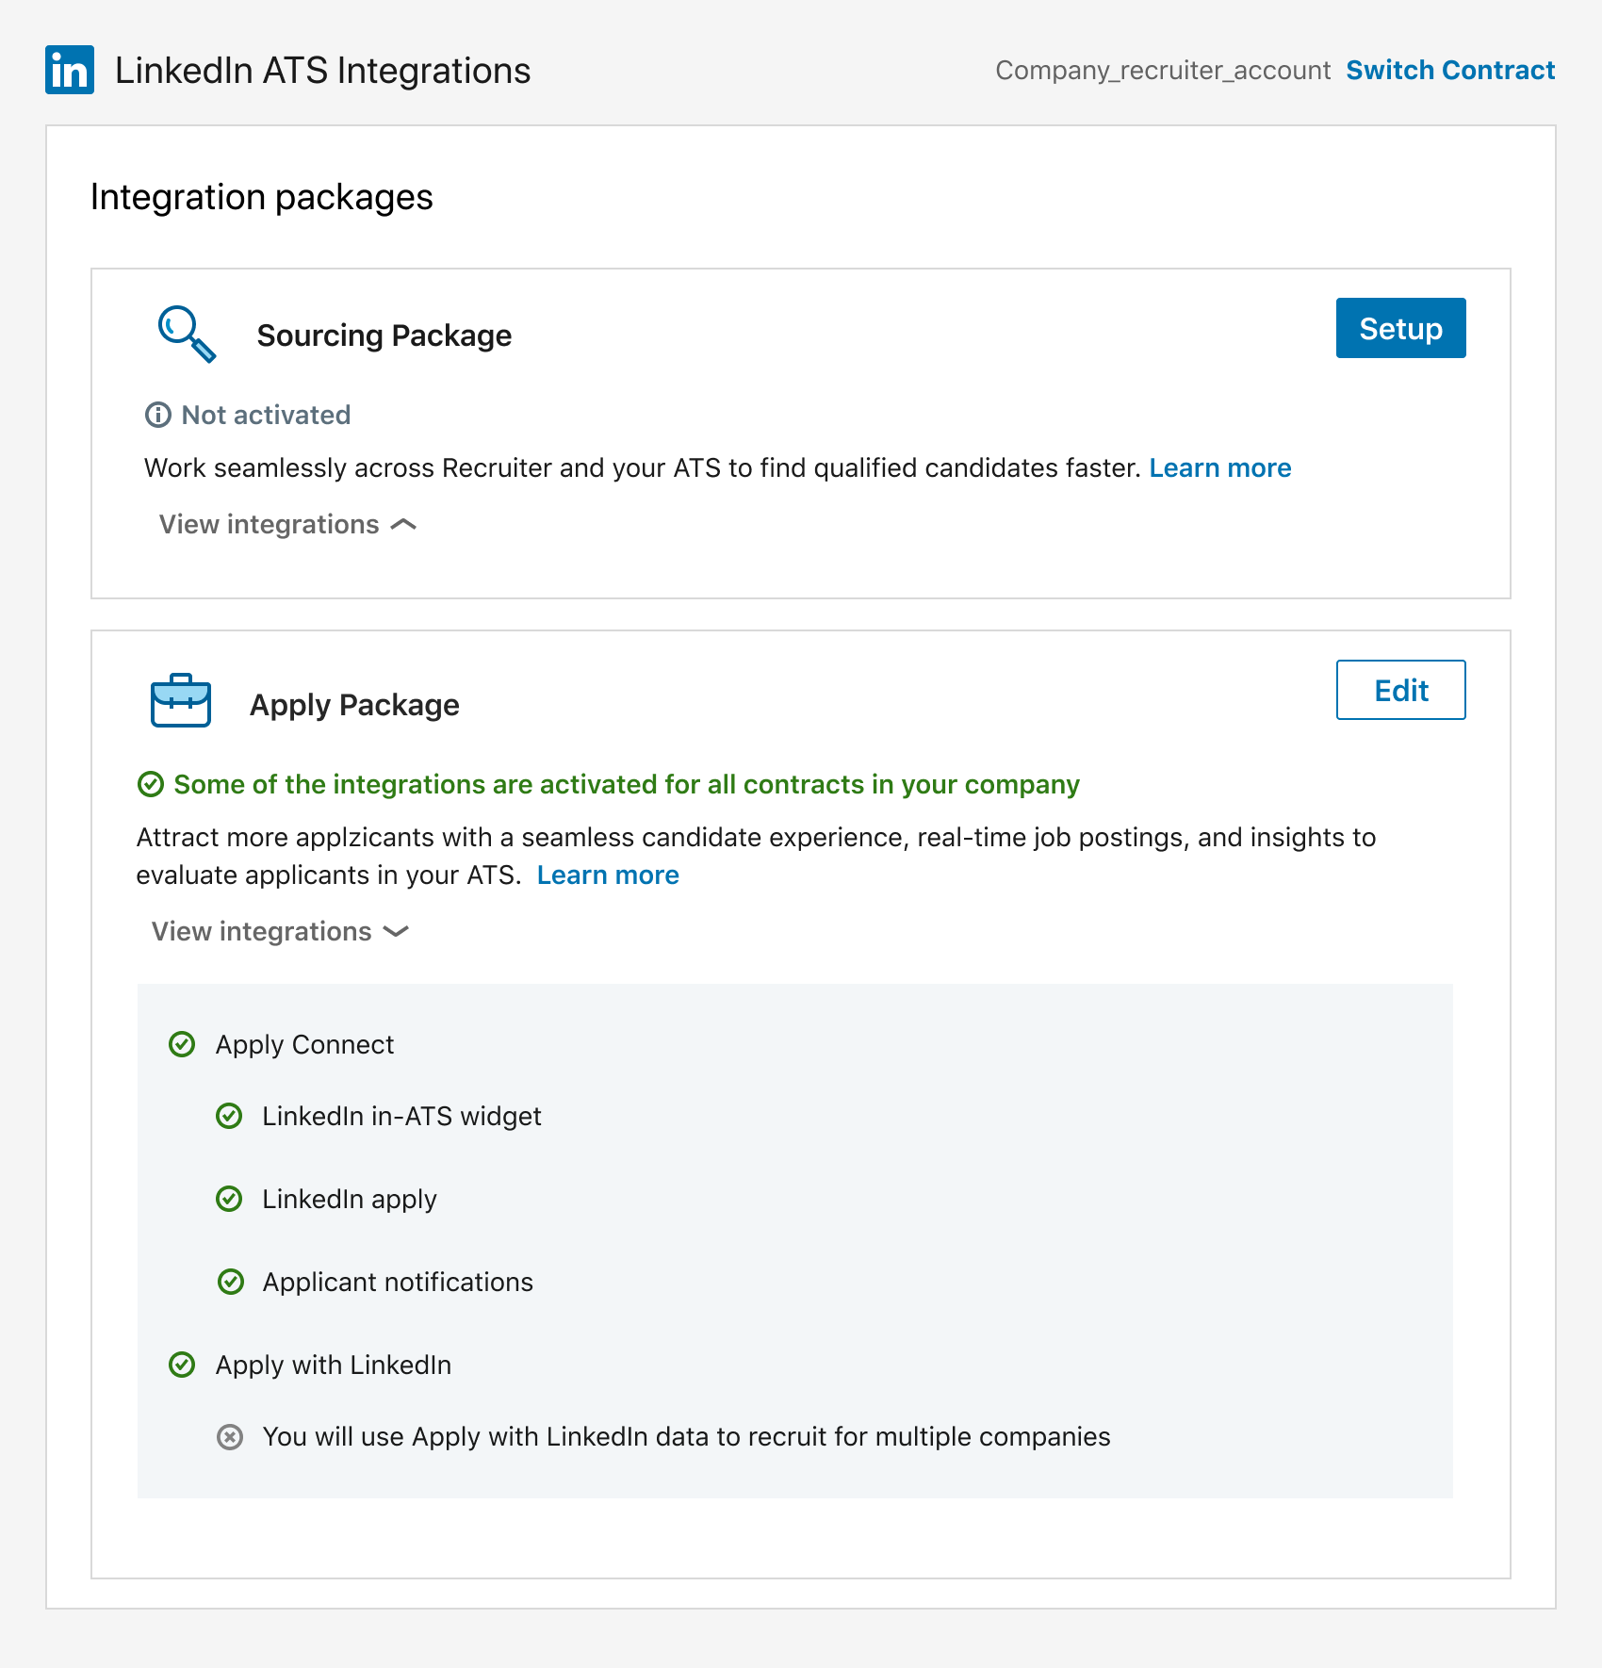The width and height of the screenshot is (1602, 1668).
Task: Click the check icon next to Apply with LinkedIn
Action: point(182,1365)
